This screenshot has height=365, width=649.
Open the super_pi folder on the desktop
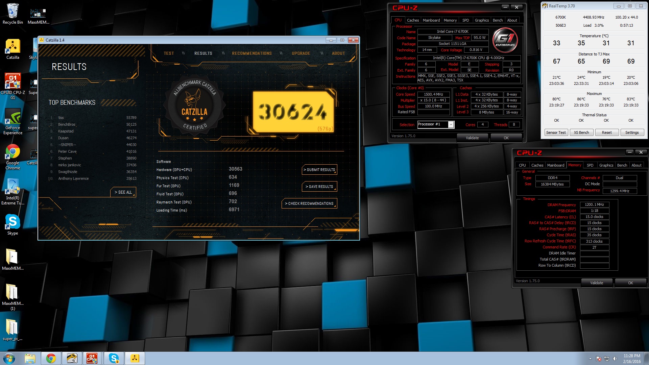coord(13,330)
